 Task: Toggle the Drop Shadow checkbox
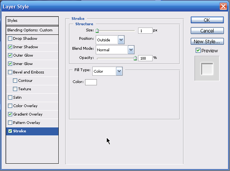[10, 39]
